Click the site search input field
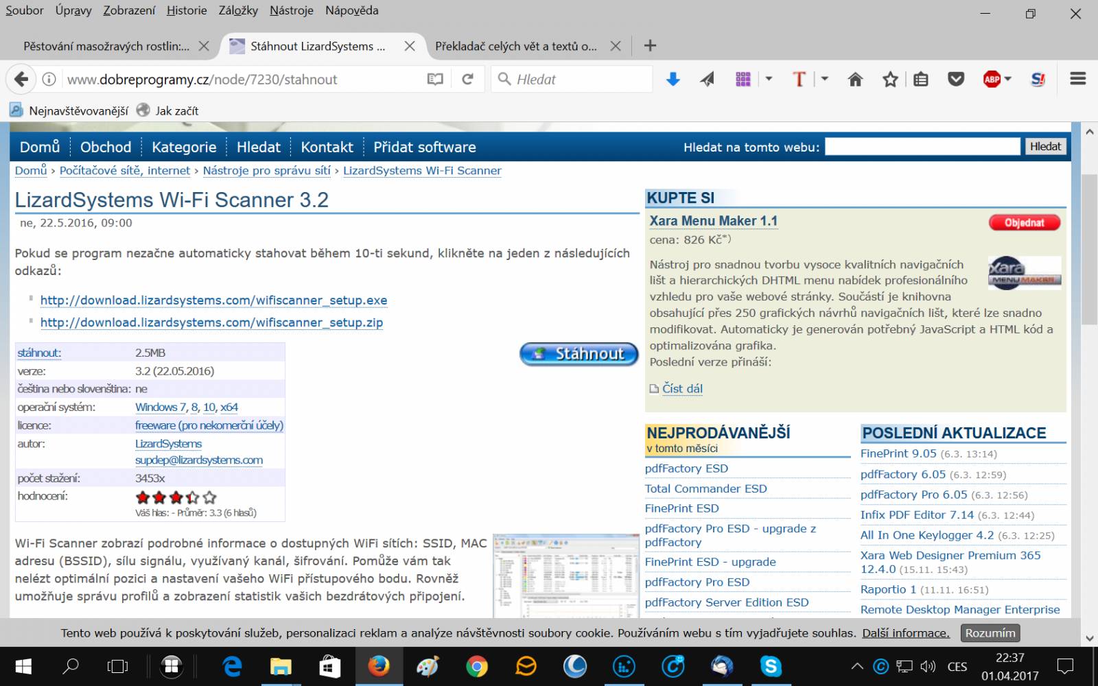 (922, 146)
